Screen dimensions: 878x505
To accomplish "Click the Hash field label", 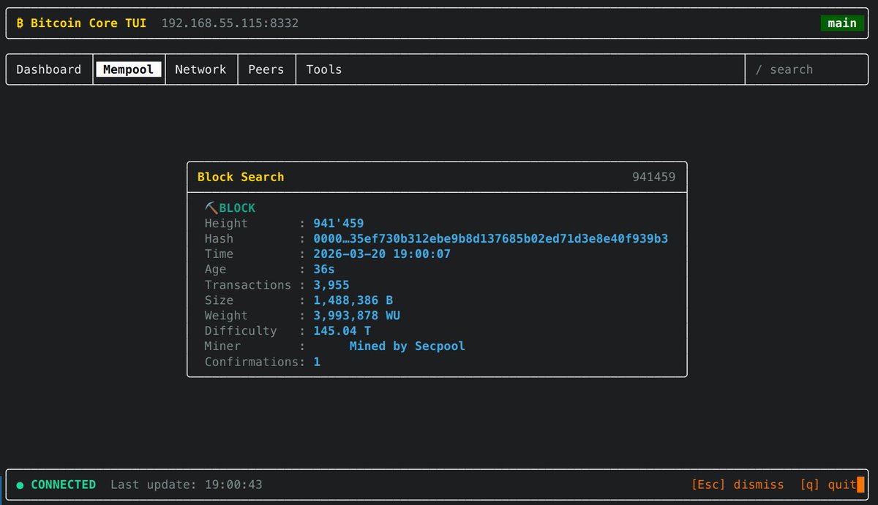I will pyautogui.click(x=219, y=239).
